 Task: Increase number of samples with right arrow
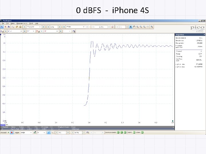(60, 27)
